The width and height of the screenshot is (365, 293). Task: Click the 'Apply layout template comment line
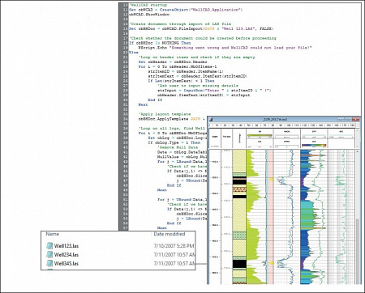click(165, 114)
